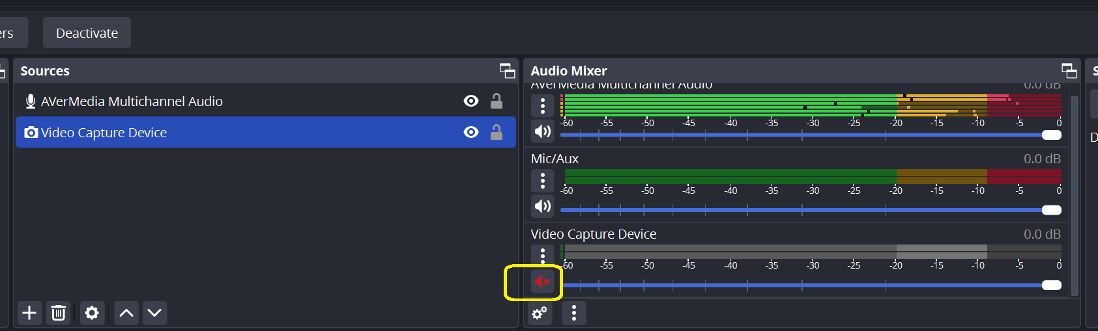This screenshot has height=331, width=1098.
Task: Unmute the Video Capture Device audio
Action: [x=542, y=282]
